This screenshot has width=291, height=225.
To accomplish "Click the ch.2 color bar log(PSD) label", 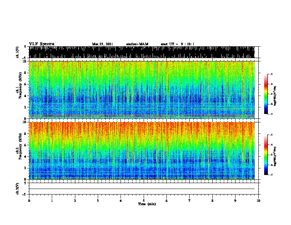I will (x=275, y=156).
